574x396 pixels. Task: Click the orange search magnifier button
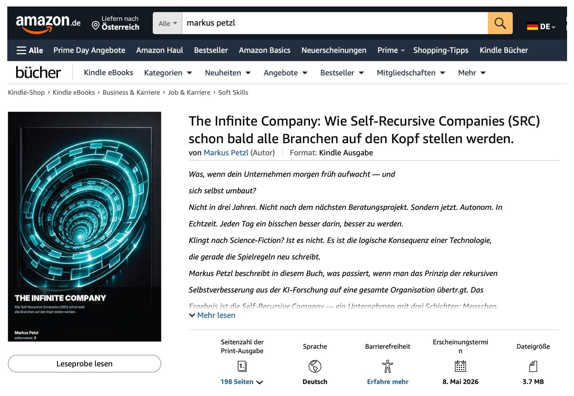pyautogui.click(x=500, y=23)
